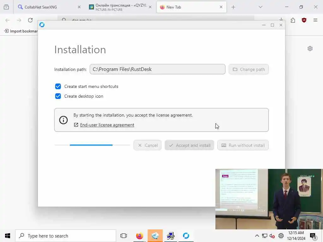Open Firefox from taskbar

(x=139, y=236)
